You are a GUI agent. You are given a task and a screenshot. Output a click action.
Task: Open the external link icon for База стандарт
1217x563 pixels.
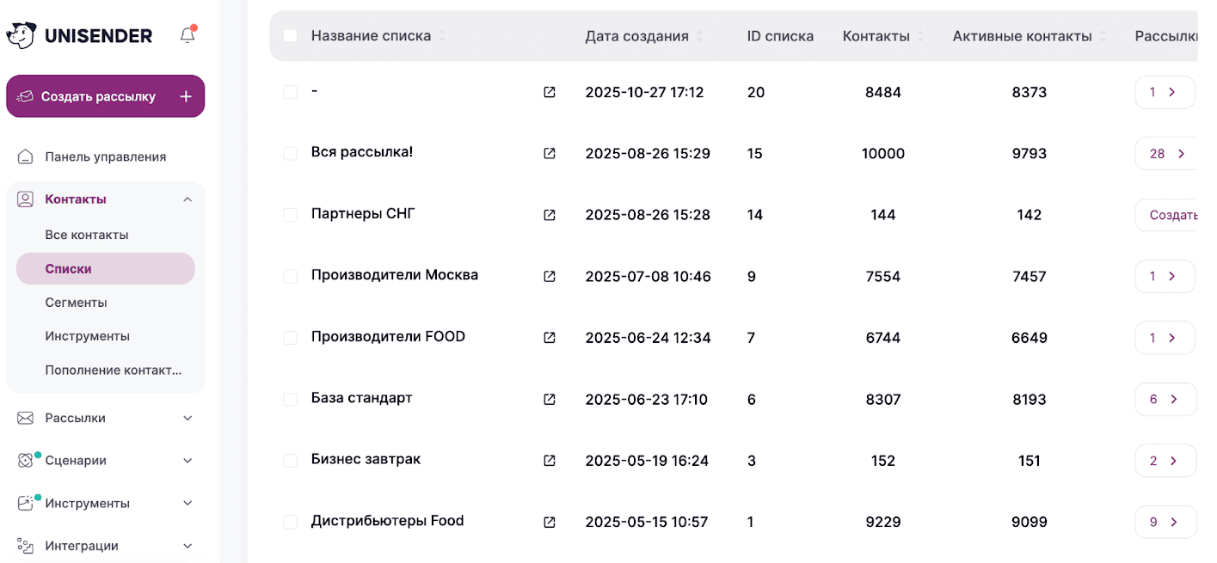[x=549, y=399]
